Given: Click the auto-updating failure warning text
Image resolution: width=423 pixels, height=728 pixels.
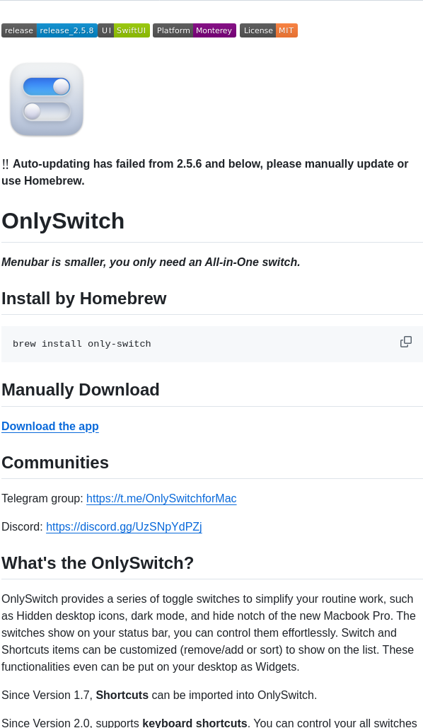Looking at the screenshot, I should [205, 172].
